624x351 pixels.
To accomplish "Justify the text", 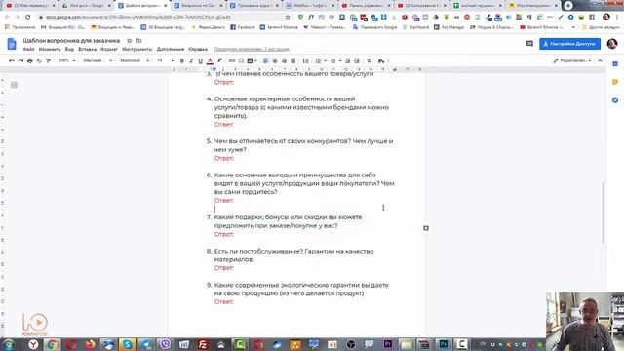I will pos(292,60).
